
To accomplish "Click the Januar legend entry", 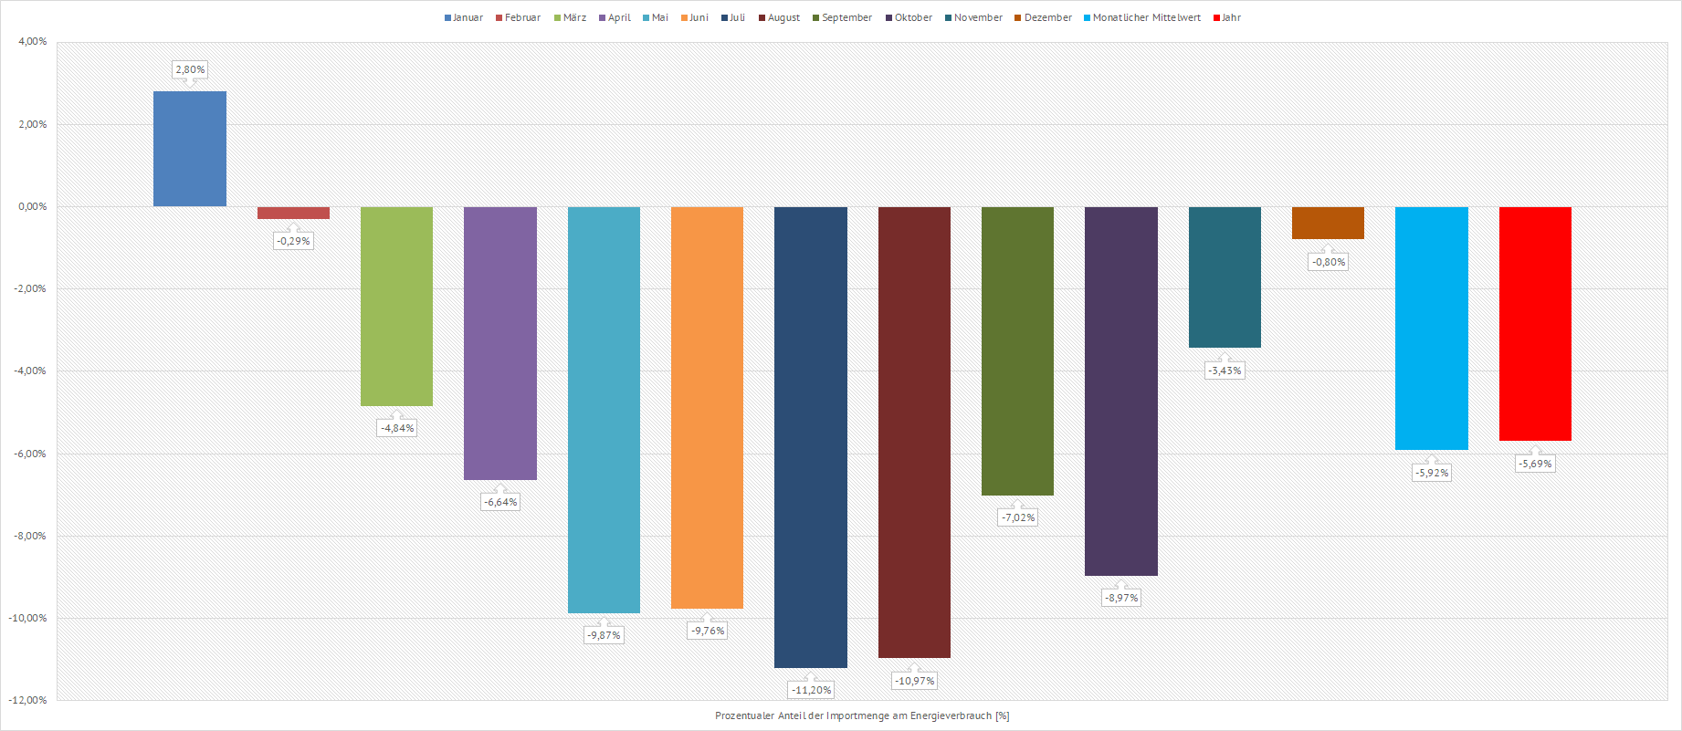I will (464, 18).
